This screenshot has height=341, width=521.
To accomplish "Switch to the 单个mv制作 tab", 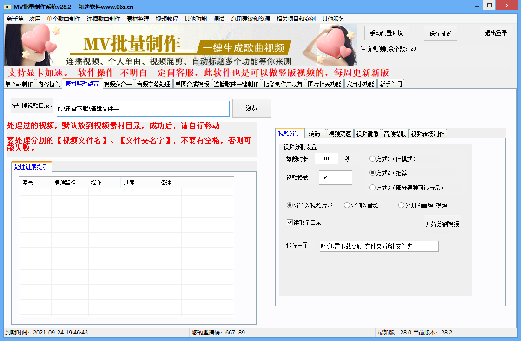I will coord(19,84).
